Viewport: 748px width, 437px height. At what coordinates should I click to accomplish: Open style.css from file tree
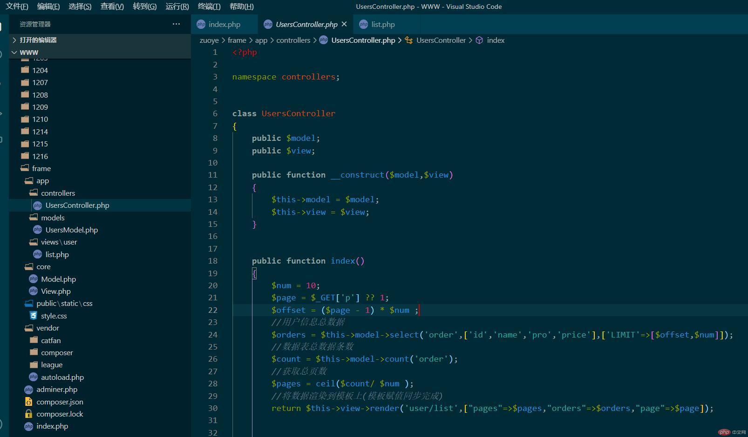pos(100,316)
